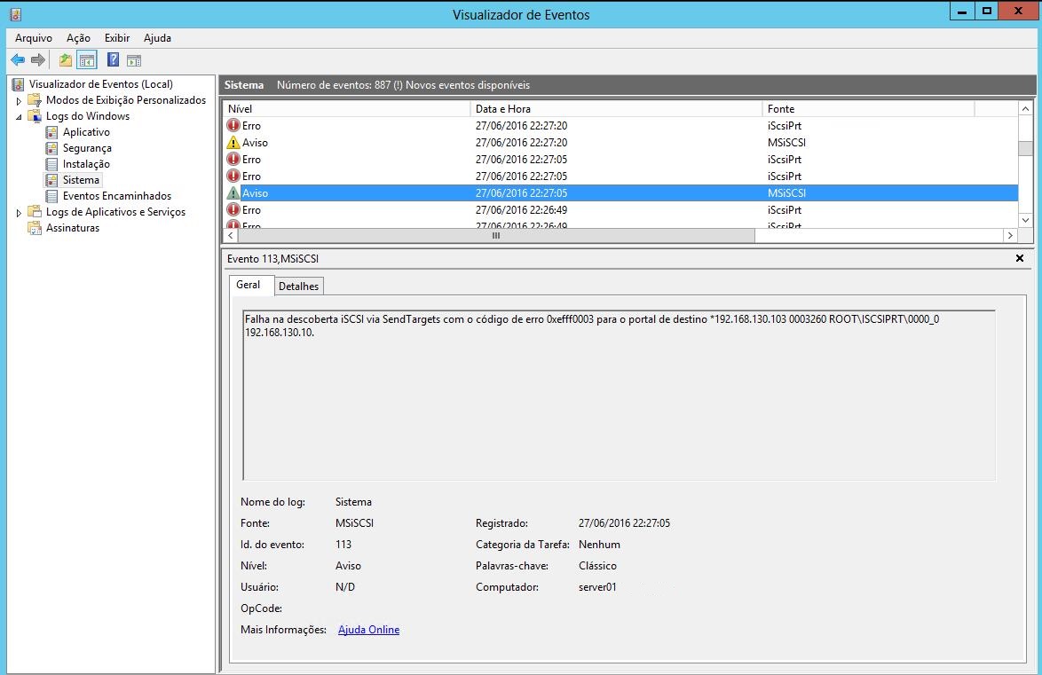Click the horizontal scrollbar thumb of event list
1042x675 pixels.
click(496, 235)
